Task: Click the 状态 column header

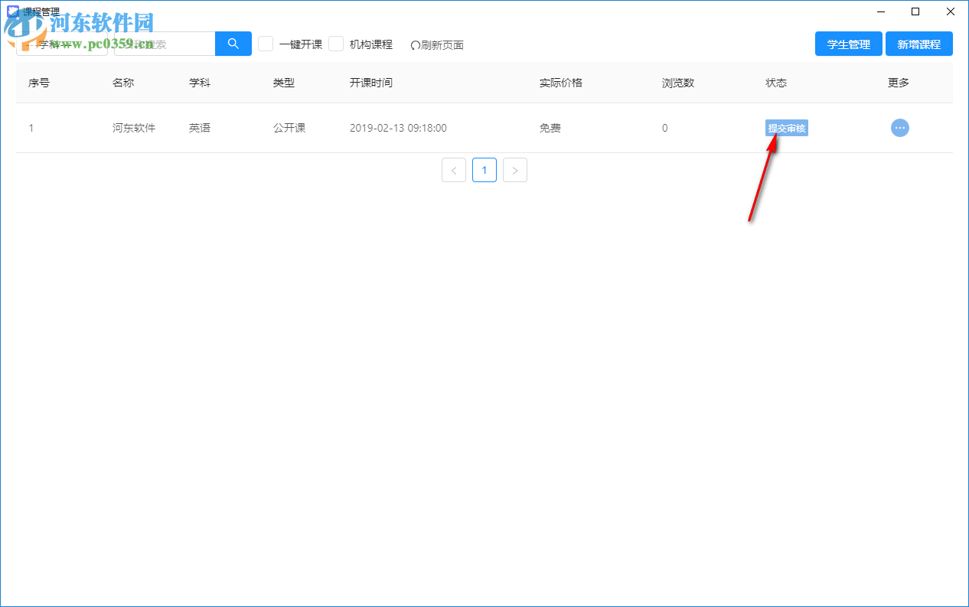Action: pyautogui.click(x=775, y=83)
